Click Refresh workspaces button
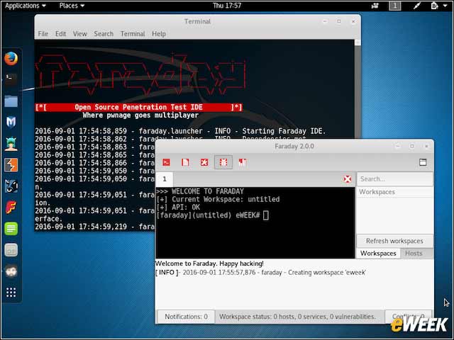The height and width of the screenshot is (340, 454). [x=394, y=241]
